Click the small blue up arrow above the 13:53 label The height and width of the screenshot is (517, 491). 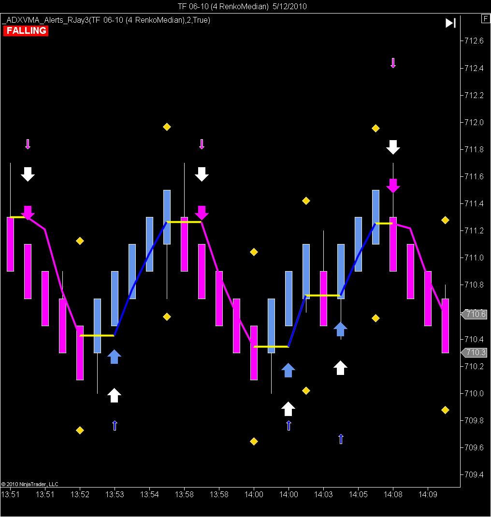[x=115, y=426]
